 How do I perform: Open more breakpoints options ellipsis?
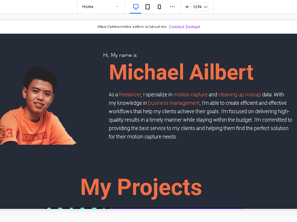pos(172,7)
